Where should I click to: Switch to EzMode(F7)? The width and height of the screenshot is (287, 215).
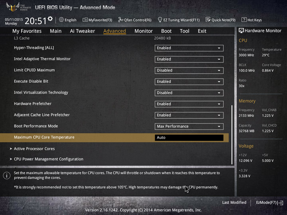269,203
